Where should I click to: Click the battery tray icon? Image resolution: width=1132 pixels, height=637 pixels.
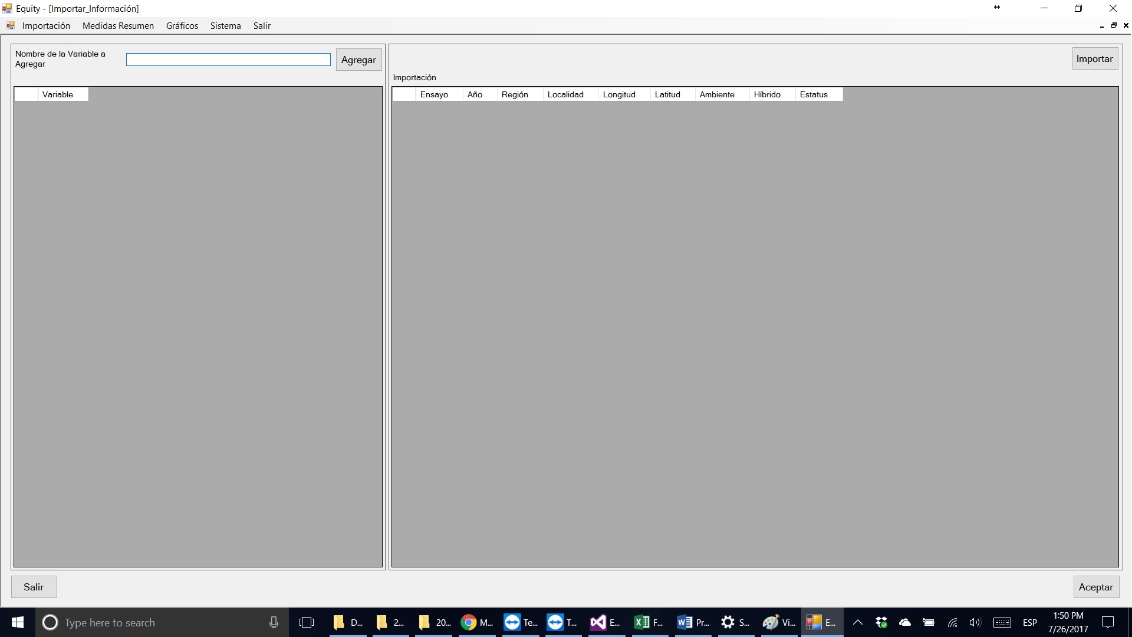coord(929,622)
